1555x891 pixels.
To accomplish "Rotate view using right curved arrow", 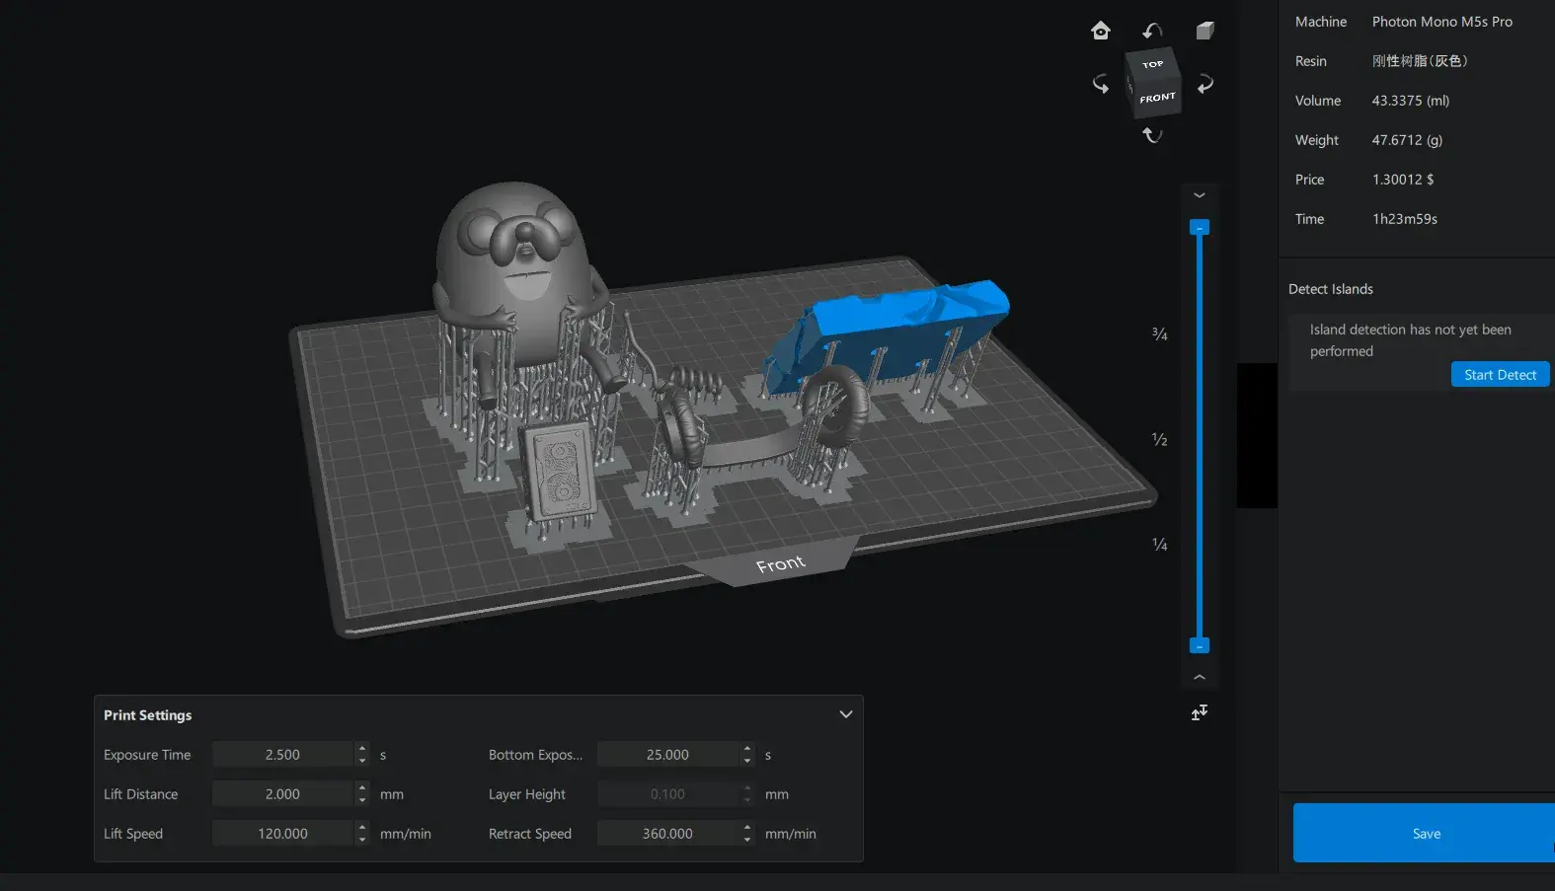I will click(1205, 84).
